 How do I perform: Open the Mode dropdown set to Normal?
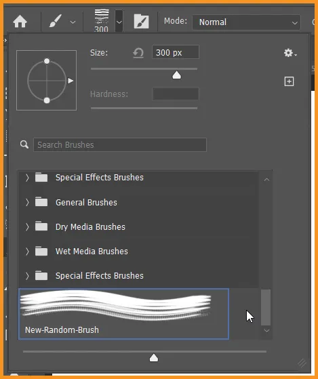tap(246, 22)
